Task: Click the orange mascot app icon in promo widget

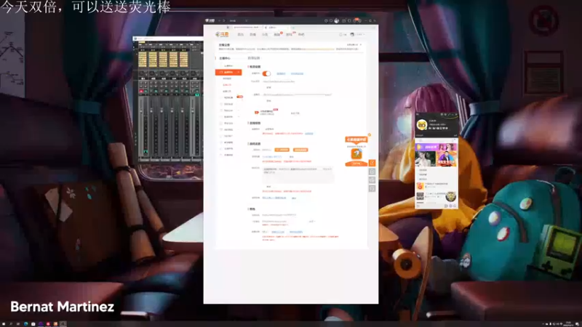Action: pos(356,153)
